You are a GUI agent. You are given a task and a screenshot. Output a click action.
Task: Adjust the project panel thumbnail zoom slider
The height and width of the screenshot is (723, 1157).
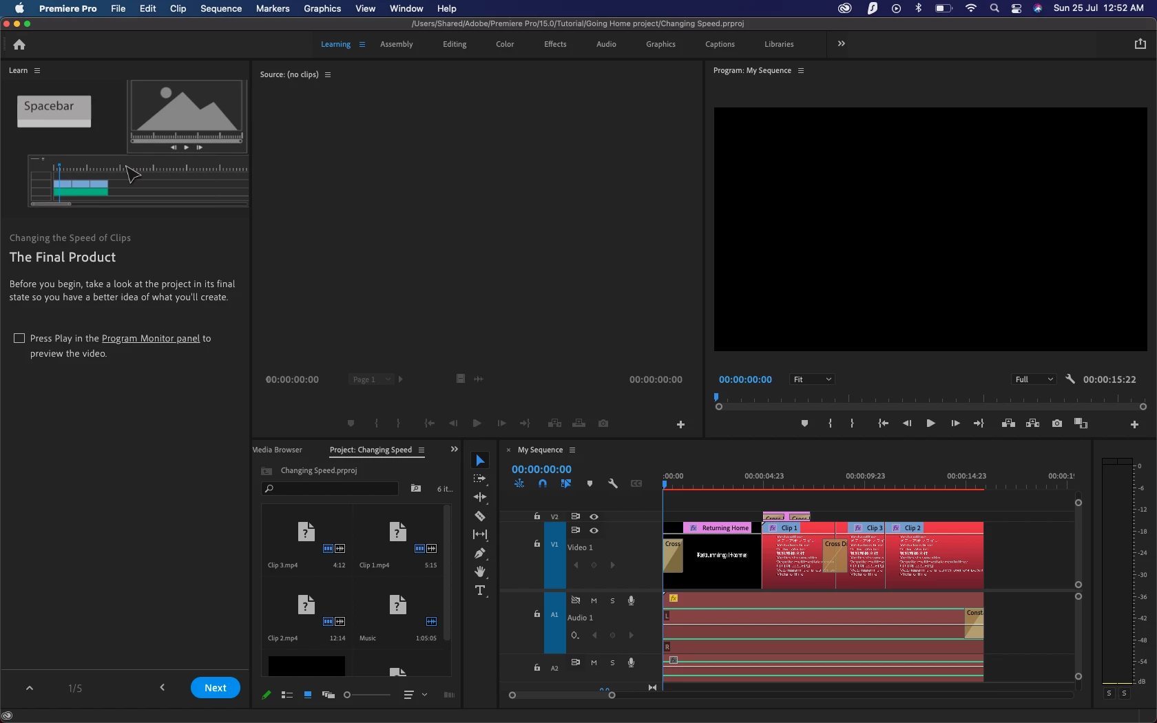point(348,695)
